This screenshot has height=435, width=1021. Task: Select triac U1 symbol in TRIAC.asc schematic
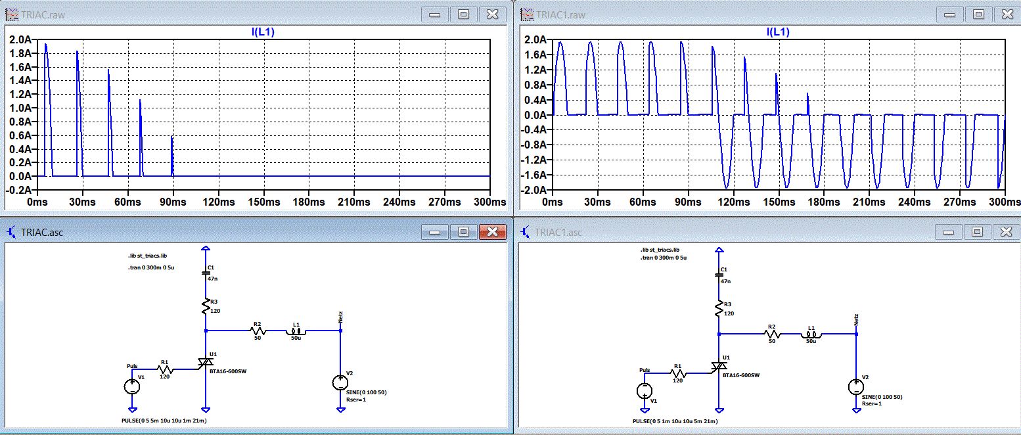[x=206, y=363]
